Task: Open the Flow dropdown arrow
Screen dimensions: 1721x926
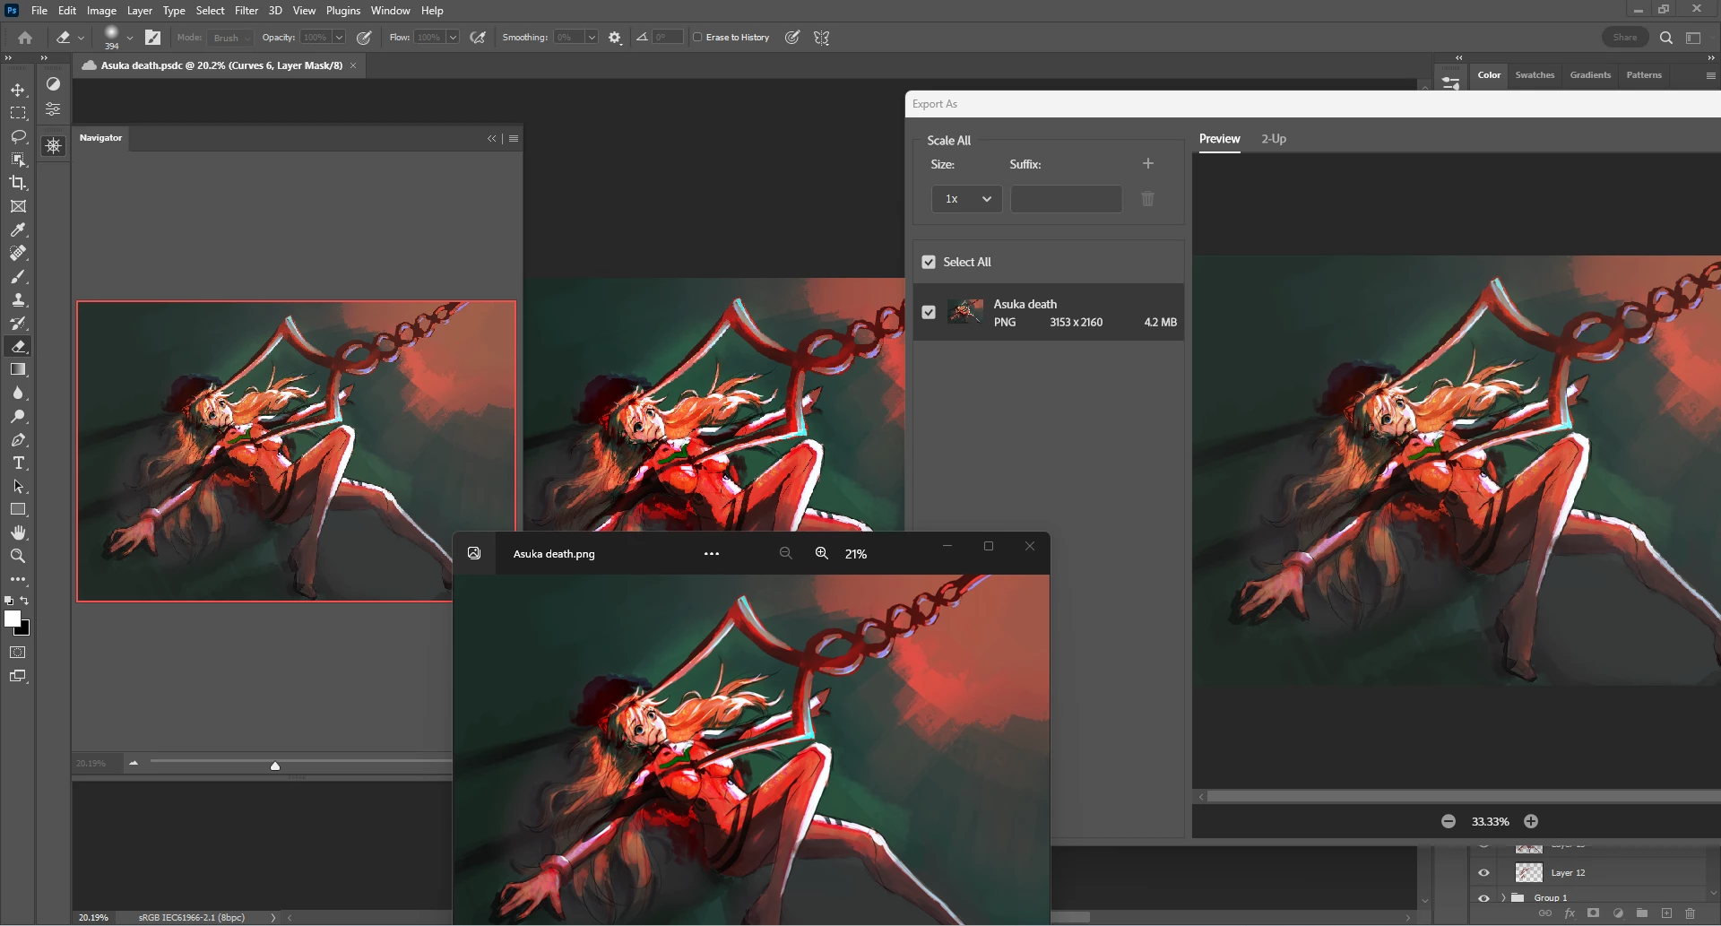Action: pos(453,38)
